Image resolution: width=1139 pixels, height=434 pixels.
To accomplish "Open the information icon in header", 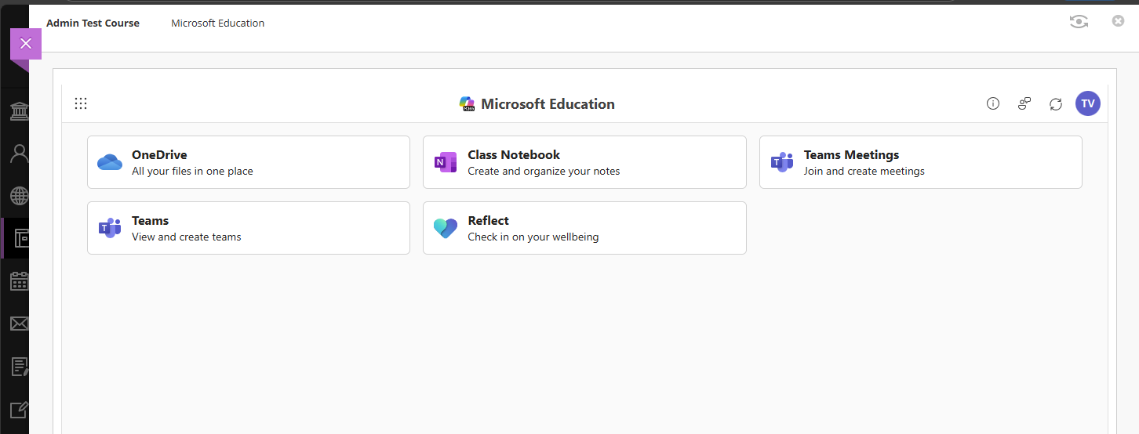I will click(993, 103).
